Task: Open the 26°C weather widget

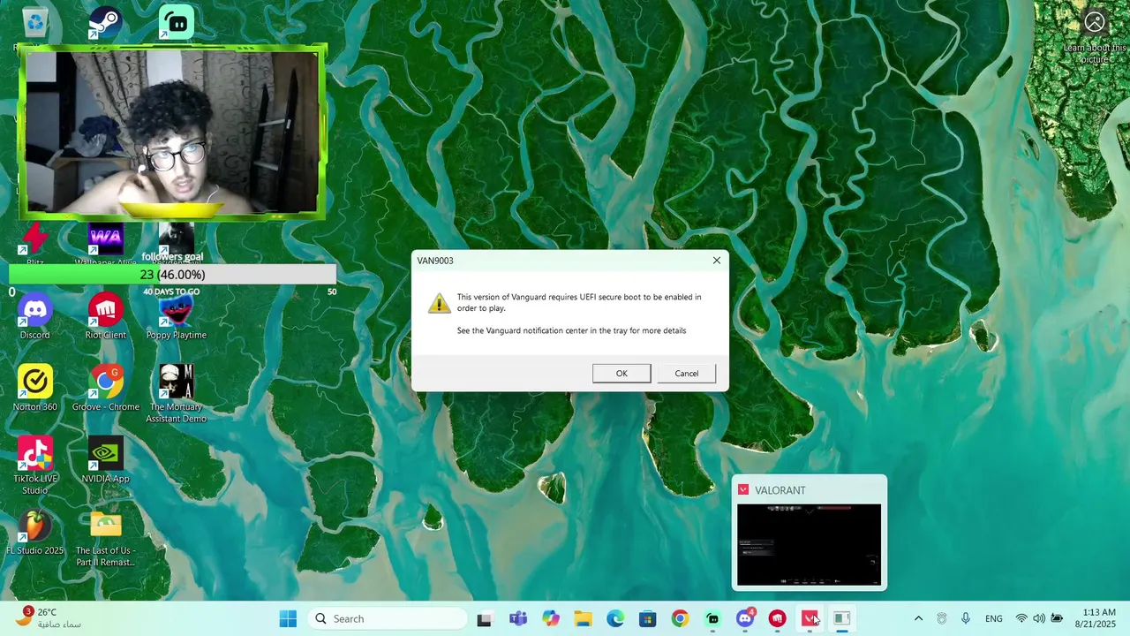Action: [x=49, y=617]
